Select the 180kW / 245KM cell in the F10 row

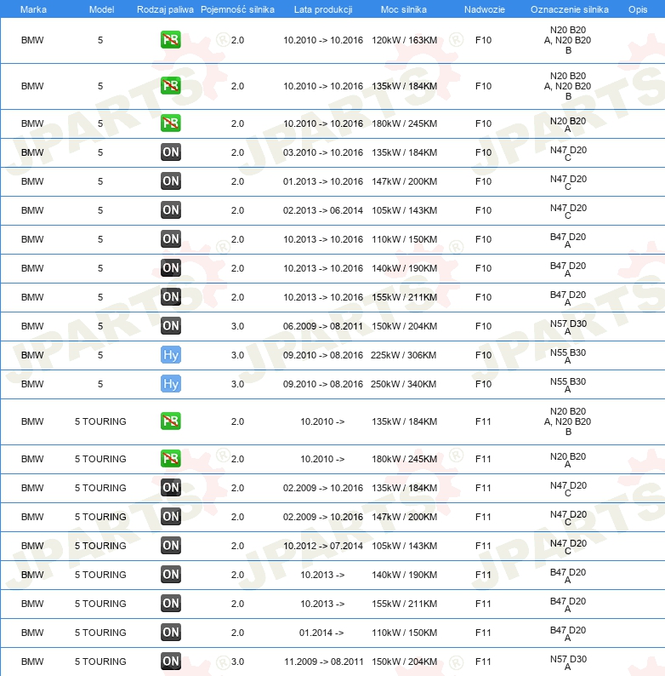coord(405,123)
